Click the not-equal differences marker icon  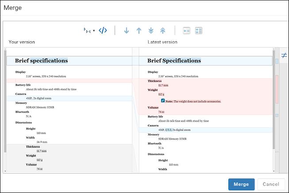coord(284,55)
